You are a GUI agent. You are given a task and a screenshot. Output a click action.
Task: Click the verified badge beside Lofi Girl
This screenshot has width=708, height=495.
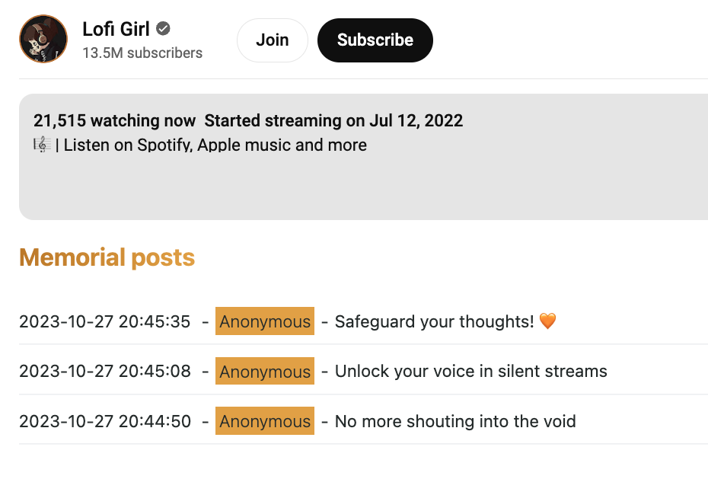(x=163, y=30)
